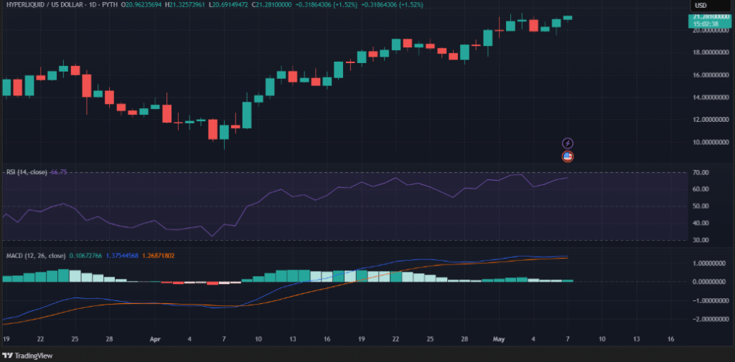Click the MACD line value 1.37544568
735x362 pixels.
click(123, 256)
